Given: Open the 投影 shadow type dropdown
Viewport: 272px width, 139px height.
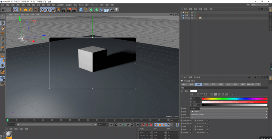Looking at the screenshot, I should (x=229, y=115).
